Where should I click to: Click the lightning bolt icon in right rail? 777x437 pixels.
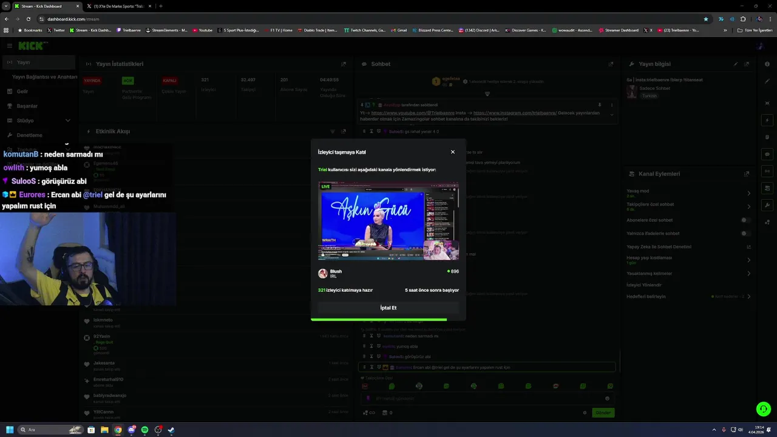(x=768, y=120)
